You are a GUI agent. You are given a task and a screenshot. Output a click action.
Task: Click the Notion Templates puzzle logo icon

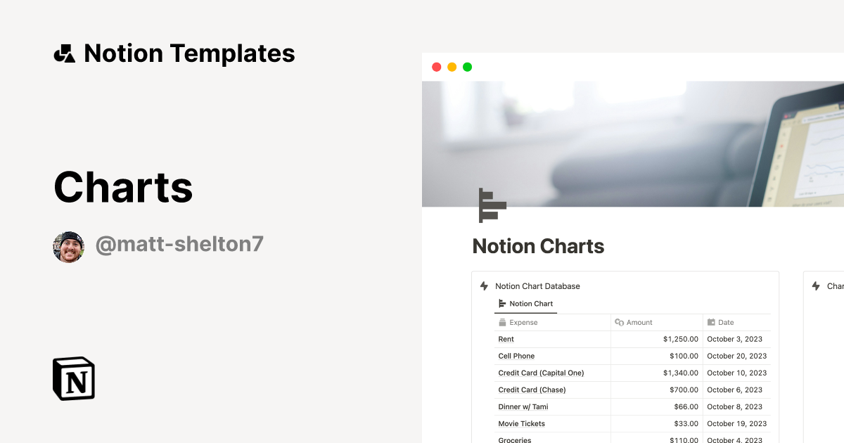[65, 53]
